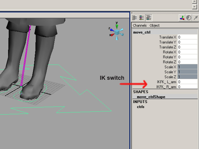
Task: Click the Translate X value field
Action: (x=187, y=37)
